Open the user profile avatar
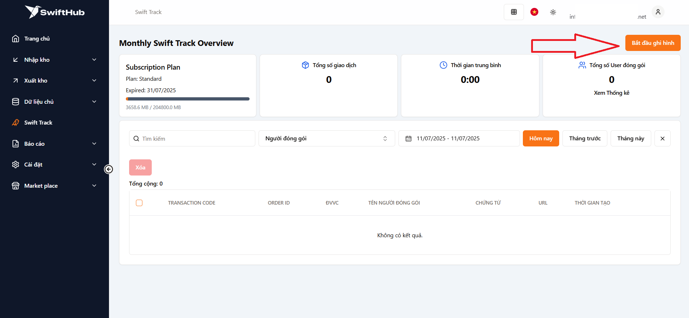The image size is (689, 318). point(658,12)
